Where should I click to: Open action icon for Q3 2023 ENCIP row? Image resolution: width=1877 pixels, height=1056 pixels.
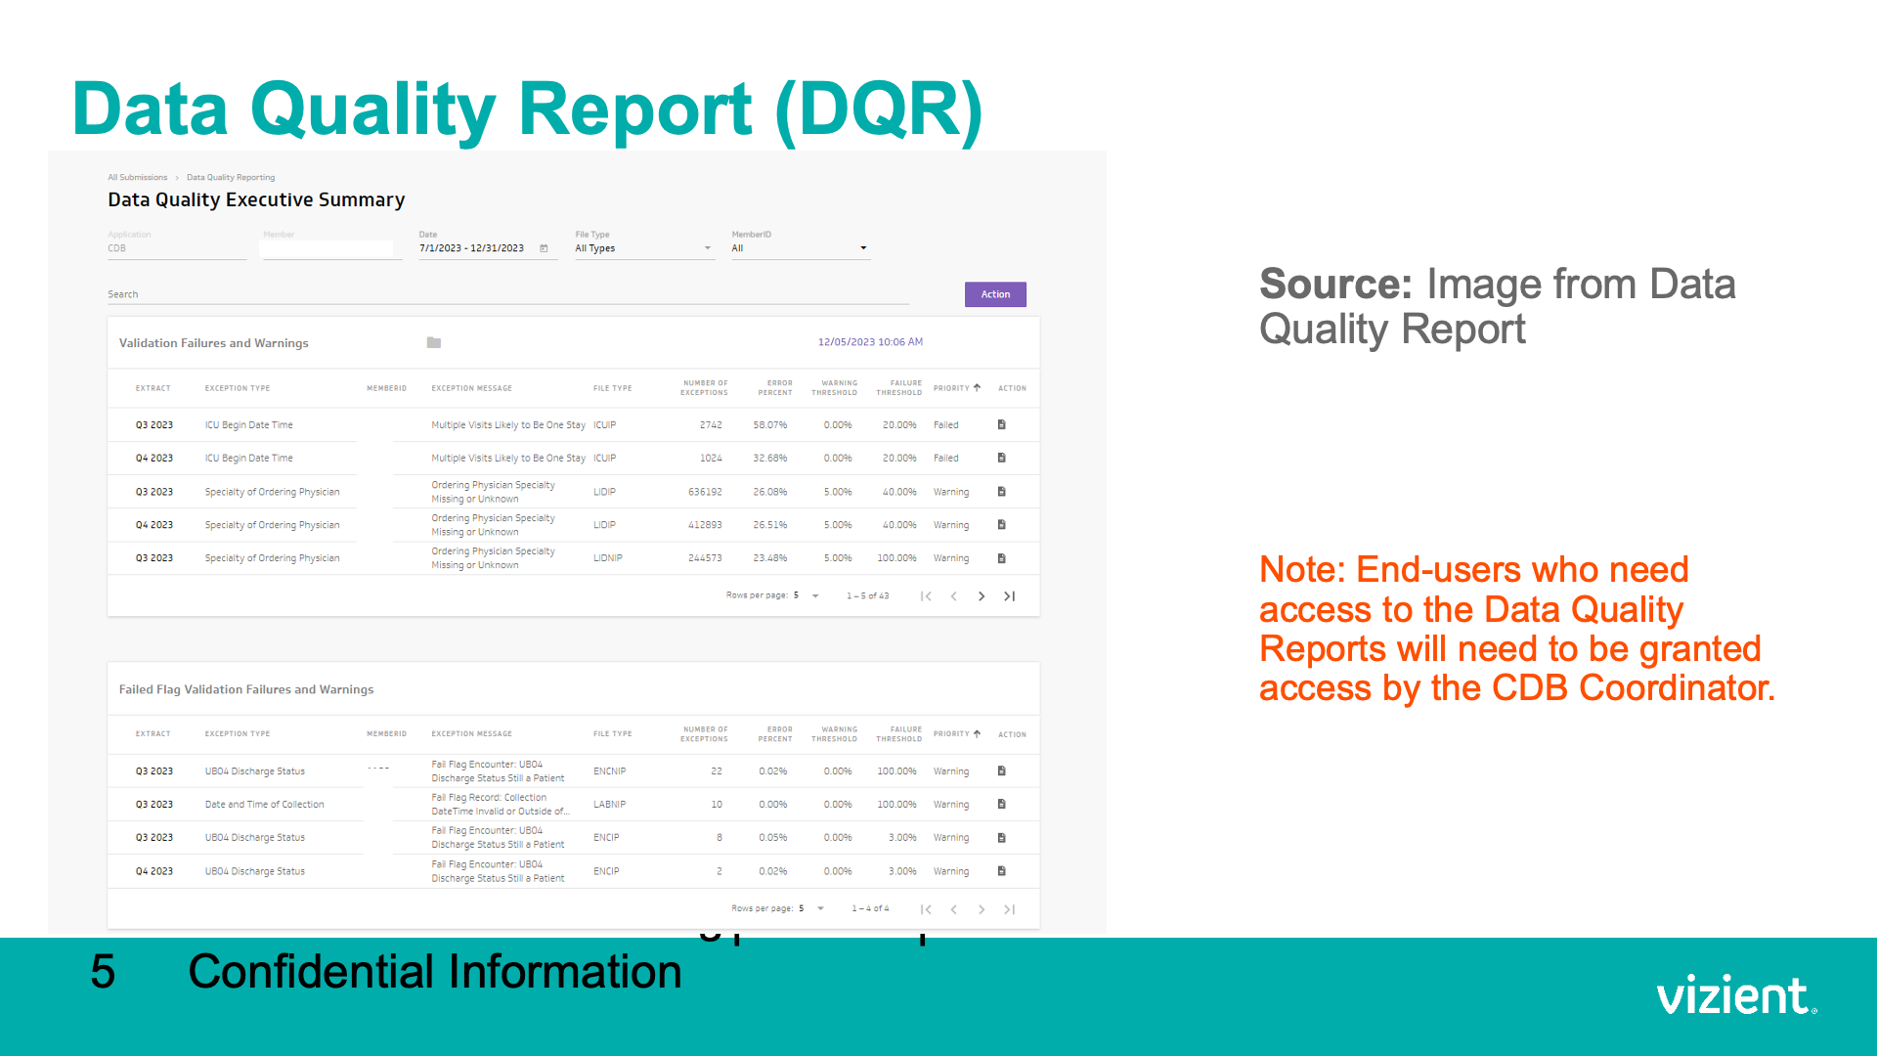point(1001,838)
